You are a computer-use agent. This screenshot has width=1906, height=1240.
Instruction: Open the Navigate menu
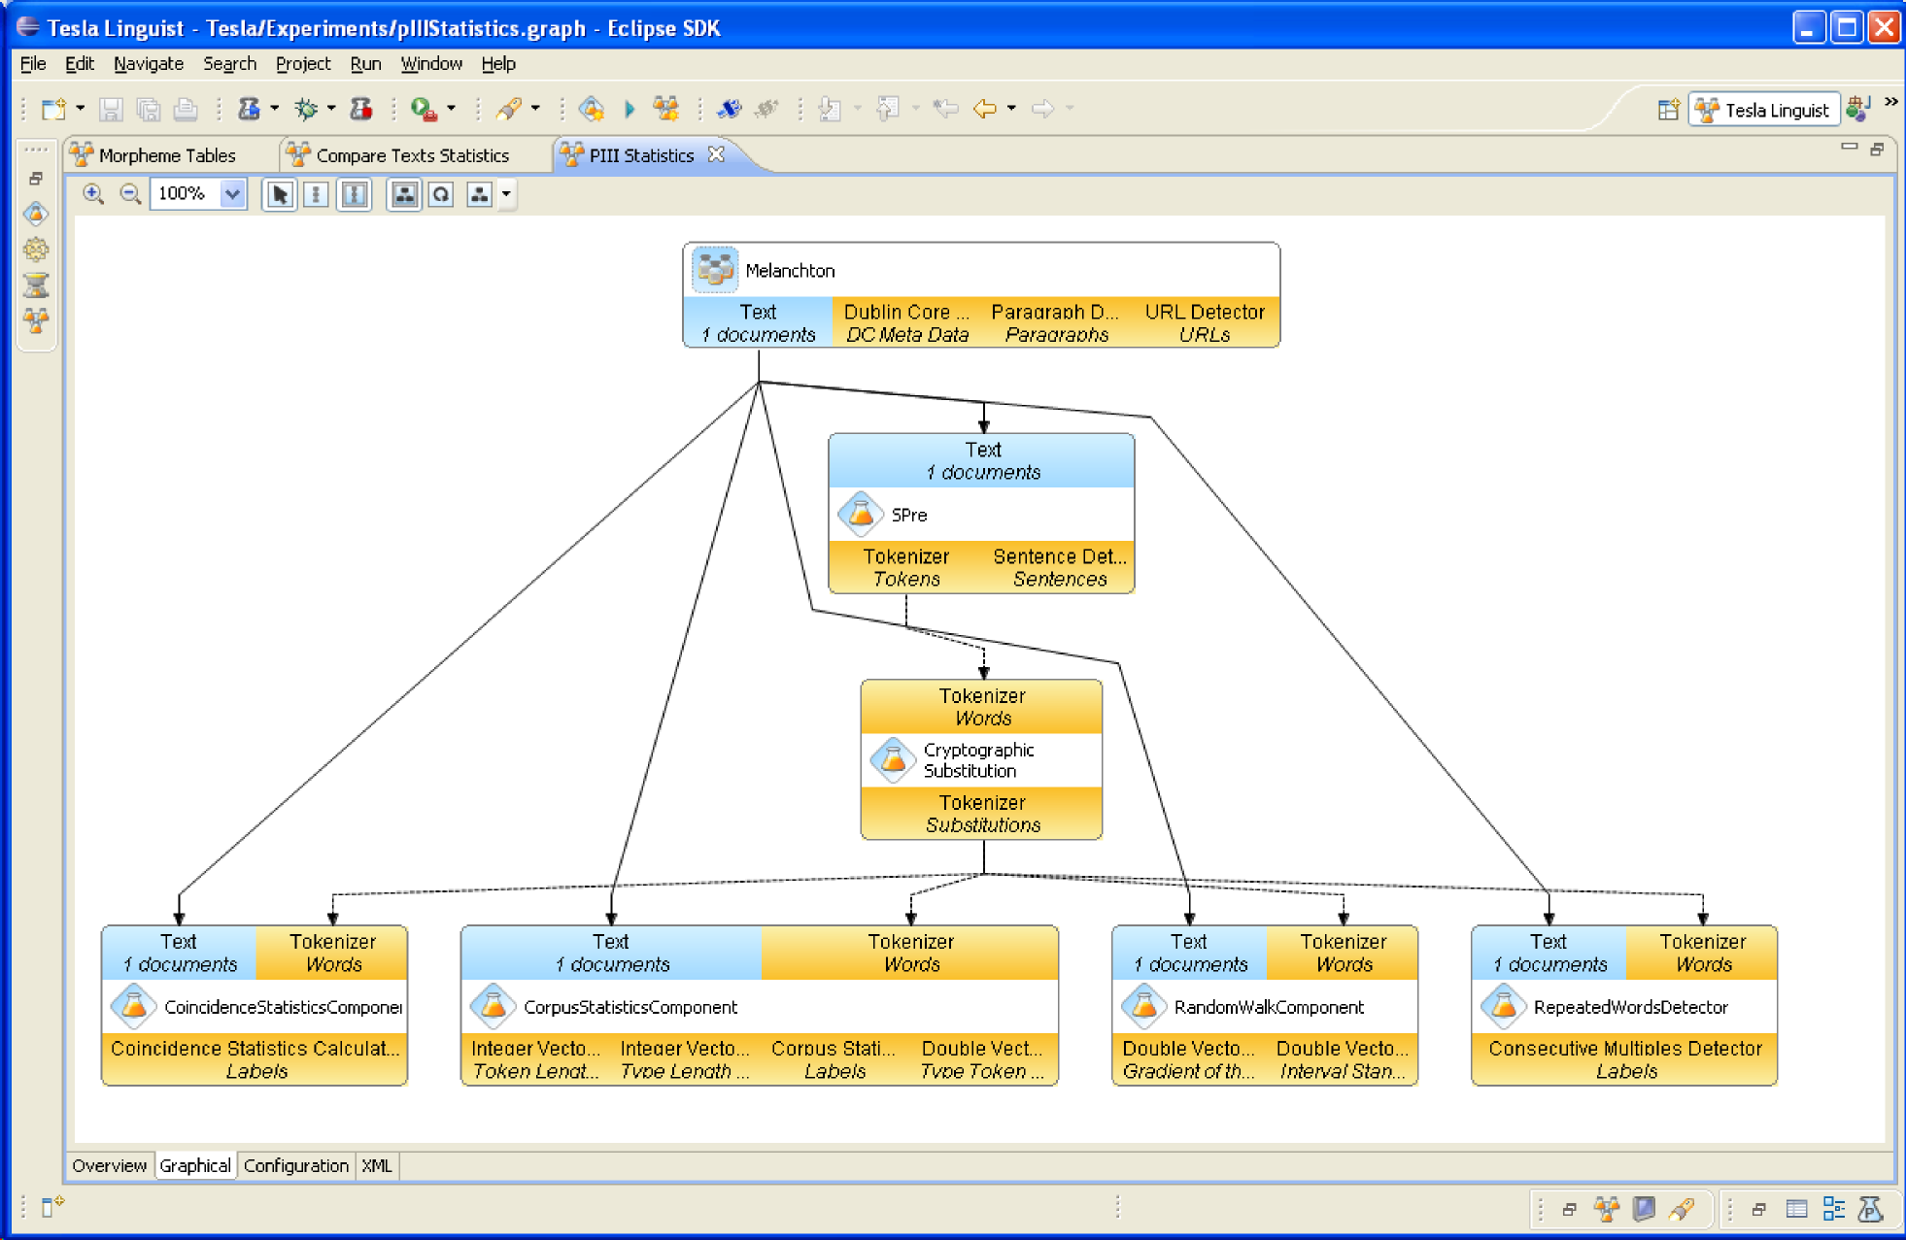[148, 64]
